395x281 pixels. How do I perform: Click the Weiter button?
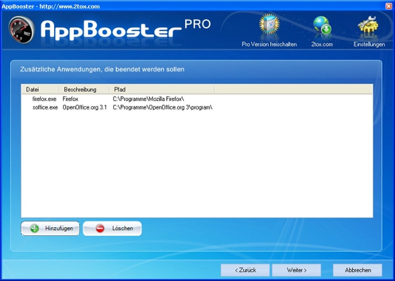296,270
